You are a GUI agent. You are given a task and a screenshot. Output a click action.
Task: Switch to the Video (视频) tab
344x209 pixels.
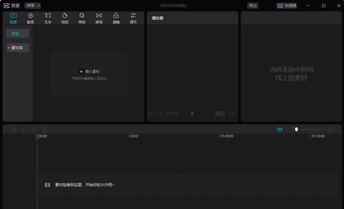[x=13, y=18]
